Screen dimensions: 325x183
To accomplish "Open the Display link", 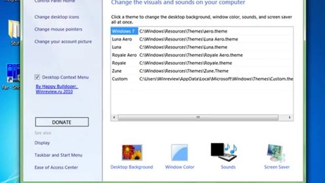I will pyautogui.click(x=42, y=143).
